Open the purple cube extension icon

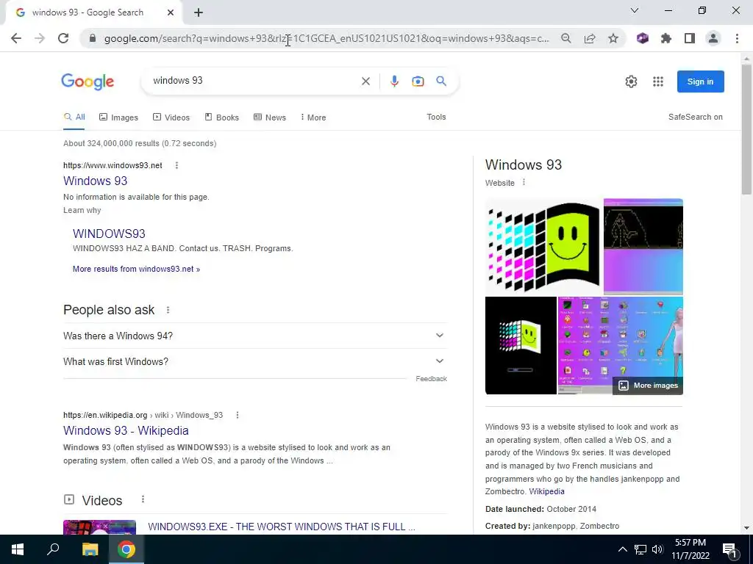point(643,38)
